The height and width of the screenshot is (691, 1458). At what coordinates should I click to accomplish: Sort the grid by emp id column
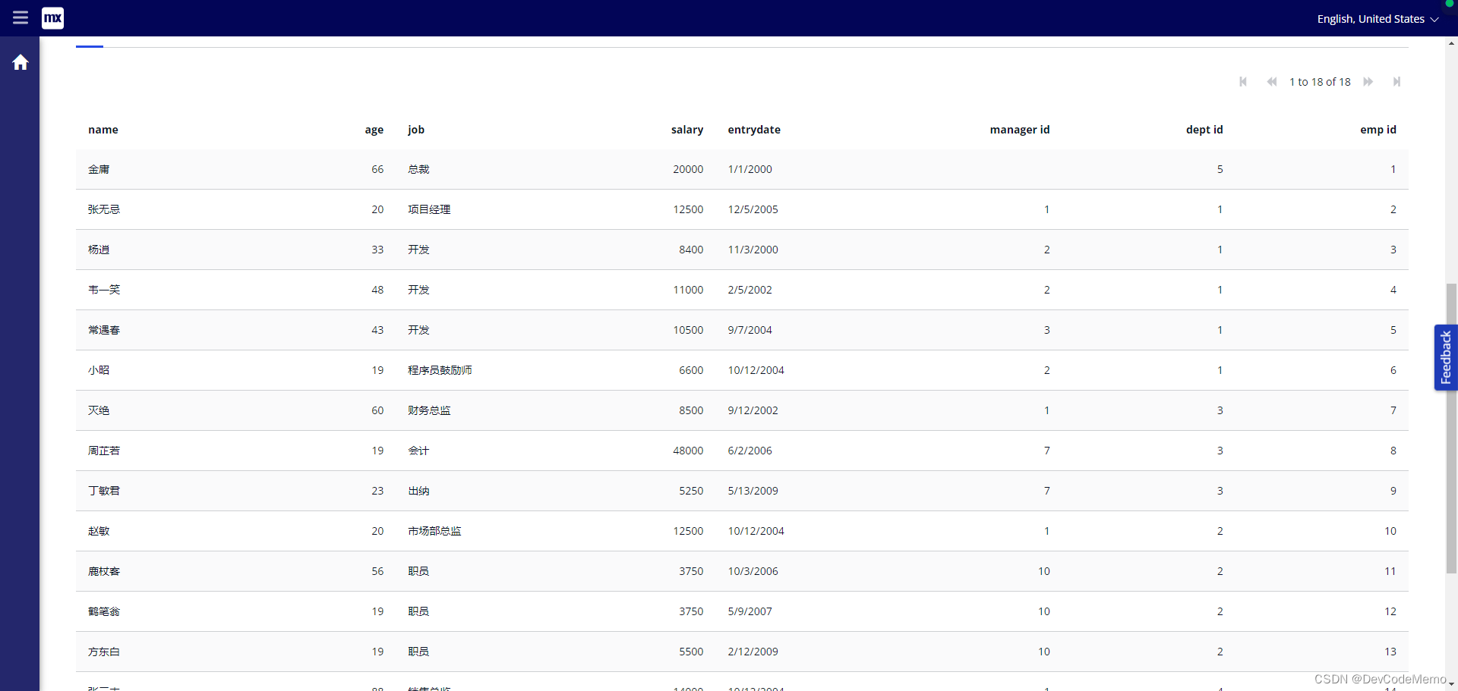(x=1378, y=130)
